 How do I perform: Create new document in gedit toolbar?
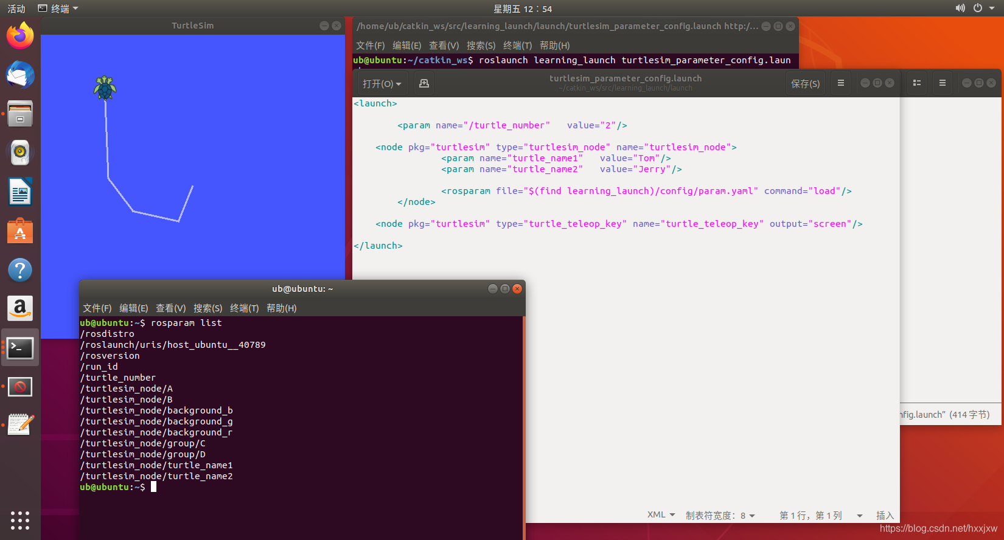pyautogui.click(x=424, y=83)
